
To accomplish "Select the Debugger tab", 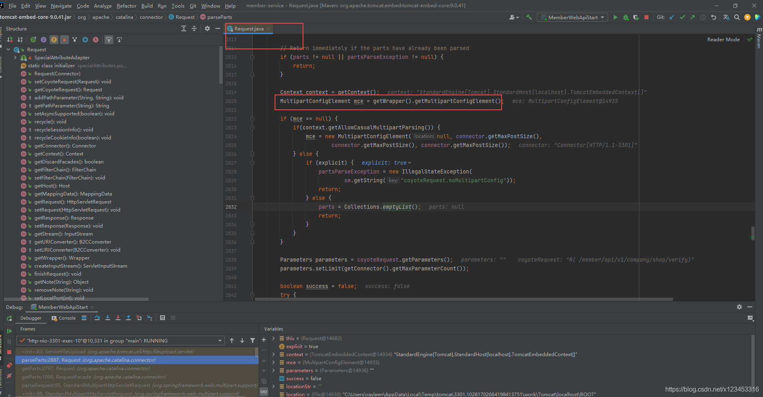I will (31, 318).
